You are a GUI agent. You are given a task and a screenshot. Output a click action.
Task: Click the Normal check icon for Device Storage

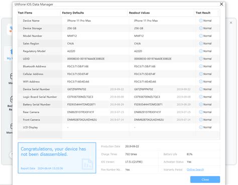pos(201,28)
